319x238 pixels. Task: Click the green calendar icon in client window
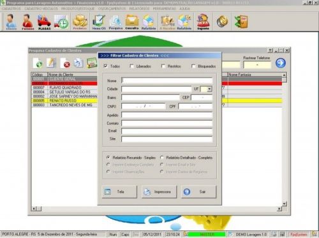(x=92, y=63)
